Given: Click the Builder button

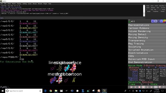Looking at the screenshot, I should tap(149, 11).
